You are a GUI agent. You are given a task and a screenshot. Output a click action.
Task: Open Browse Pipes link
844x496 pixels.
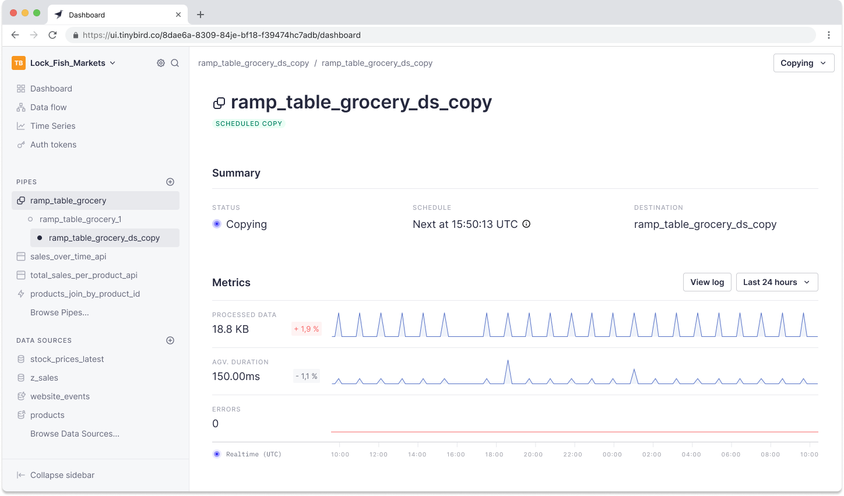pyautogui.click(x=59, y=312)
